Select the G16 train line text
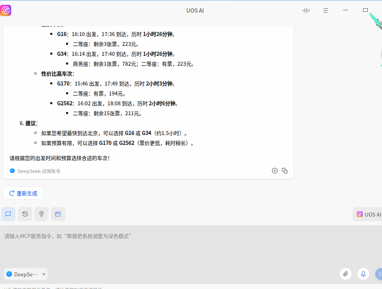Screen dimensions: 382x289 coord(116,34)
